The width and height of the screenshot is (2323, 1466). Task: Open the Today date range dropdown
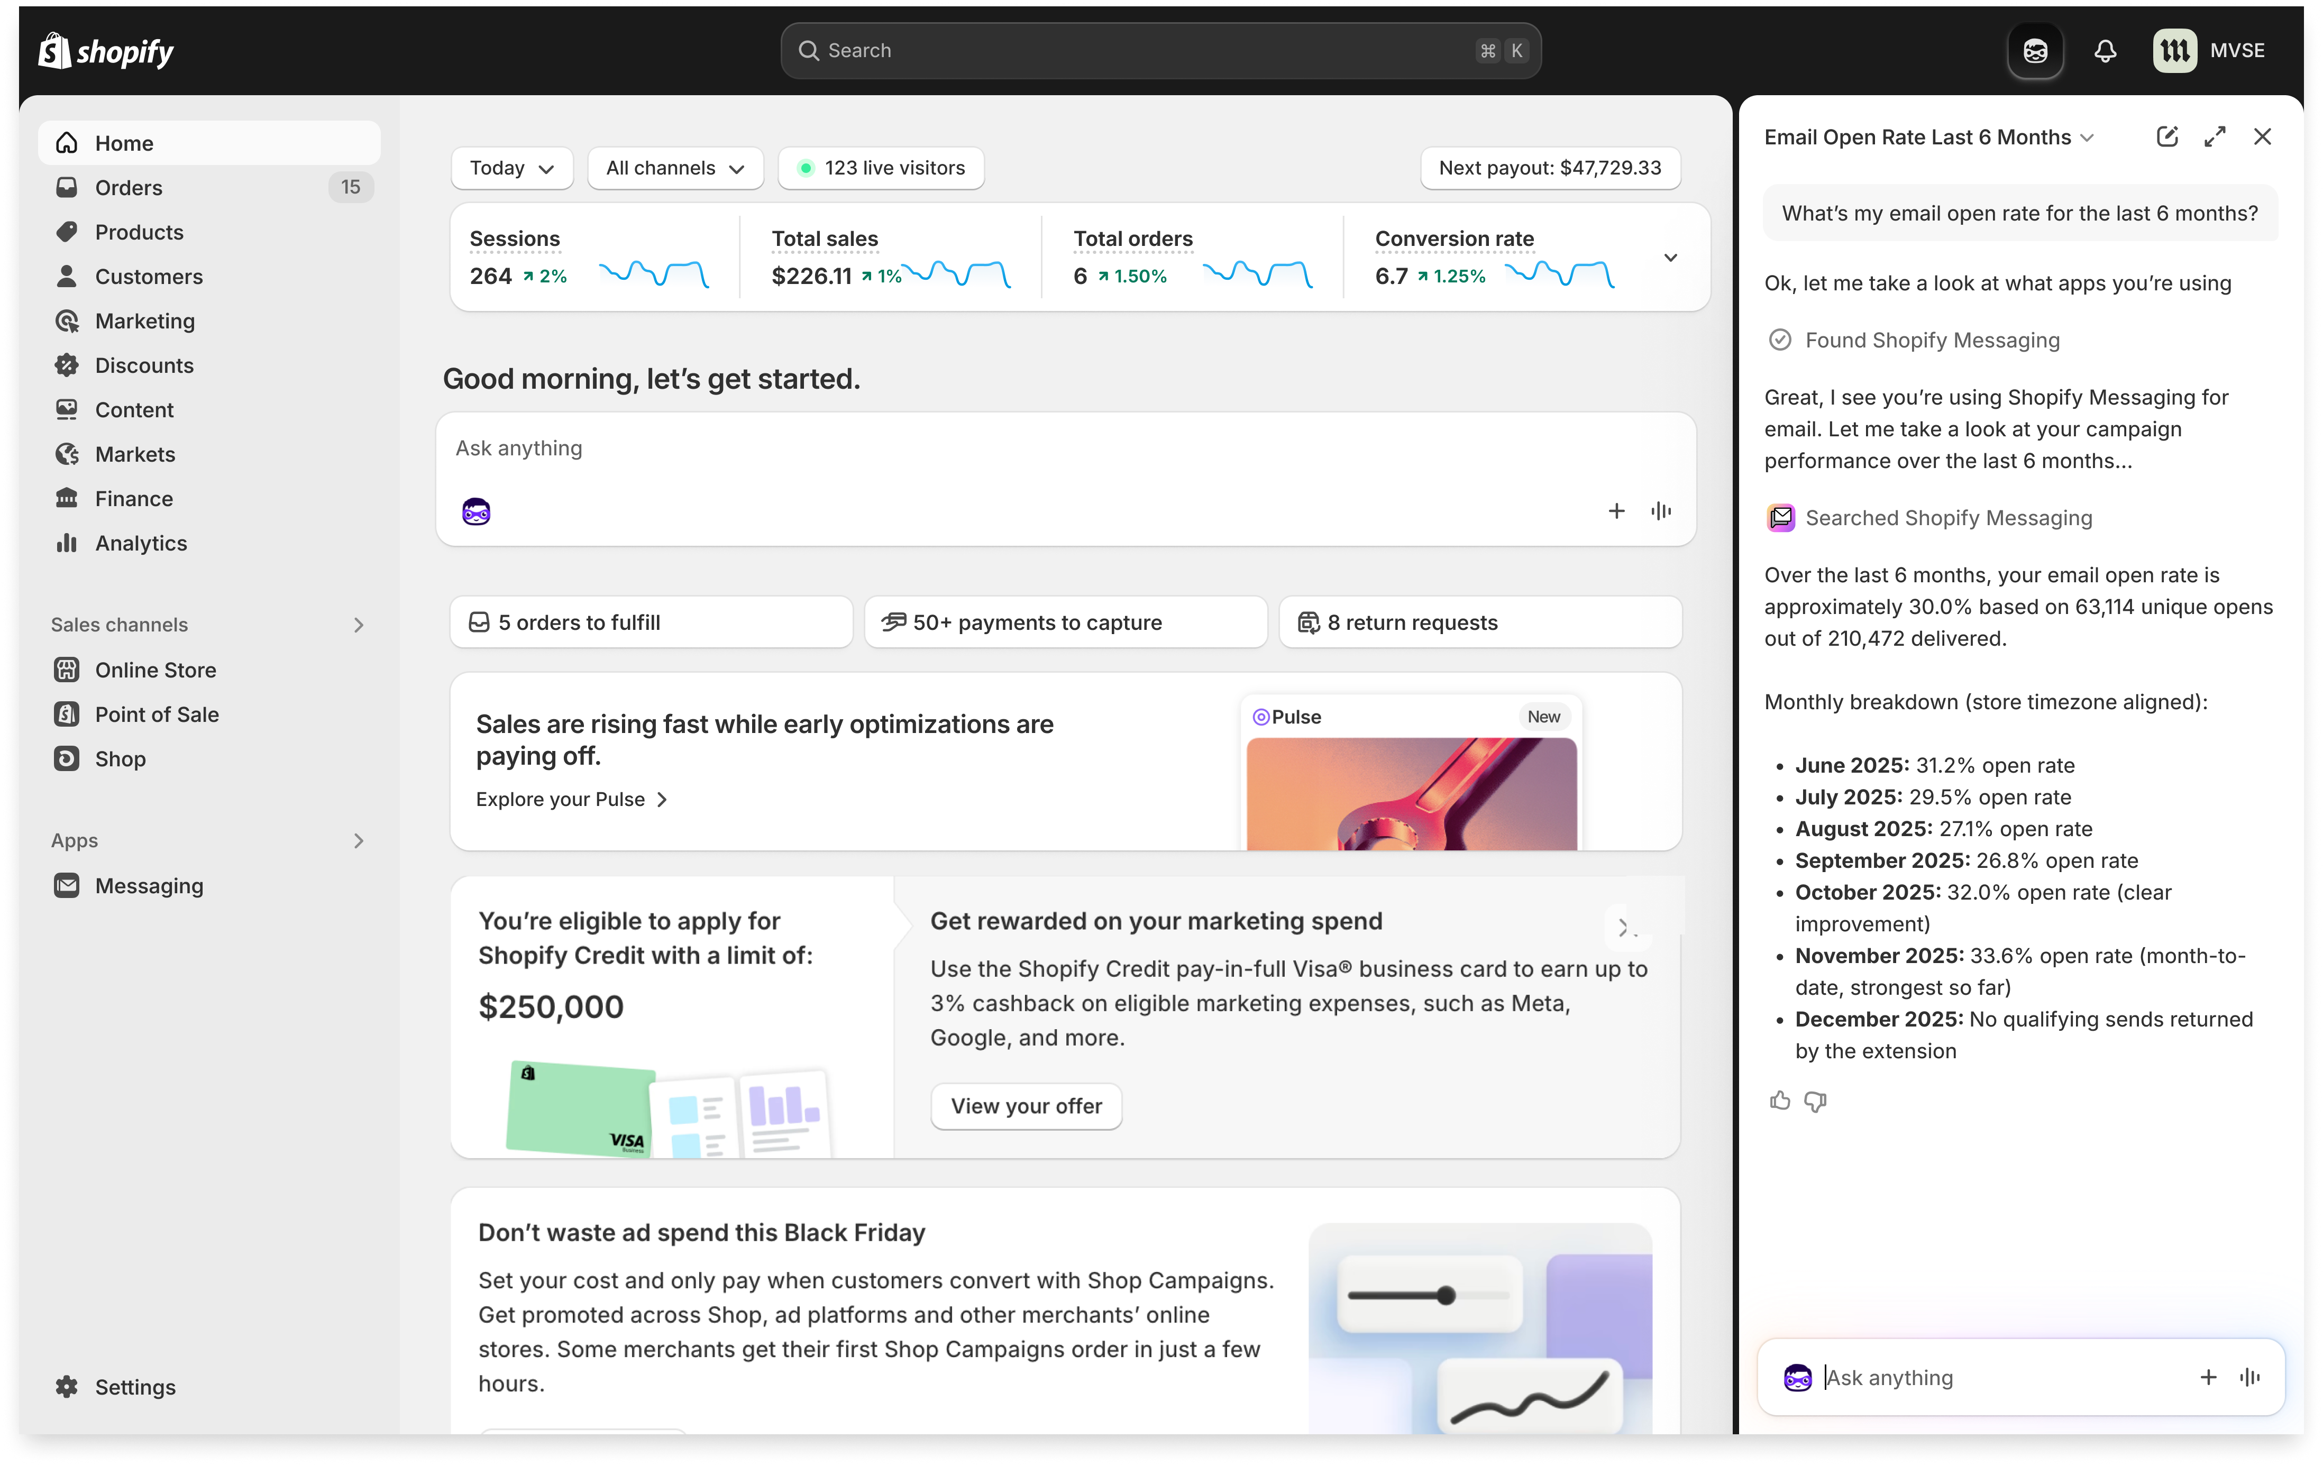[x=511, y=168]
